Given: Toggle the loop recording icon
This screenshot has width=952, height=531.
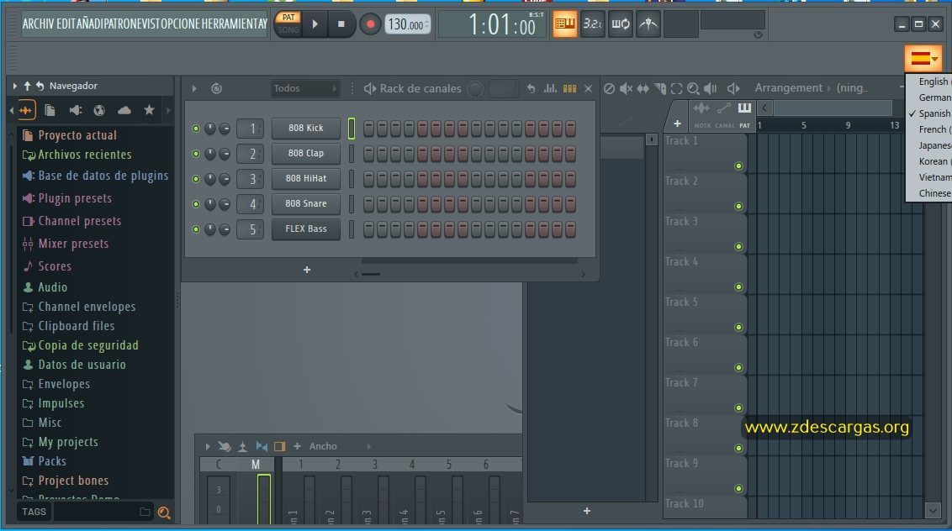Looking at the screenshot, I should click(x=620, y=24).
